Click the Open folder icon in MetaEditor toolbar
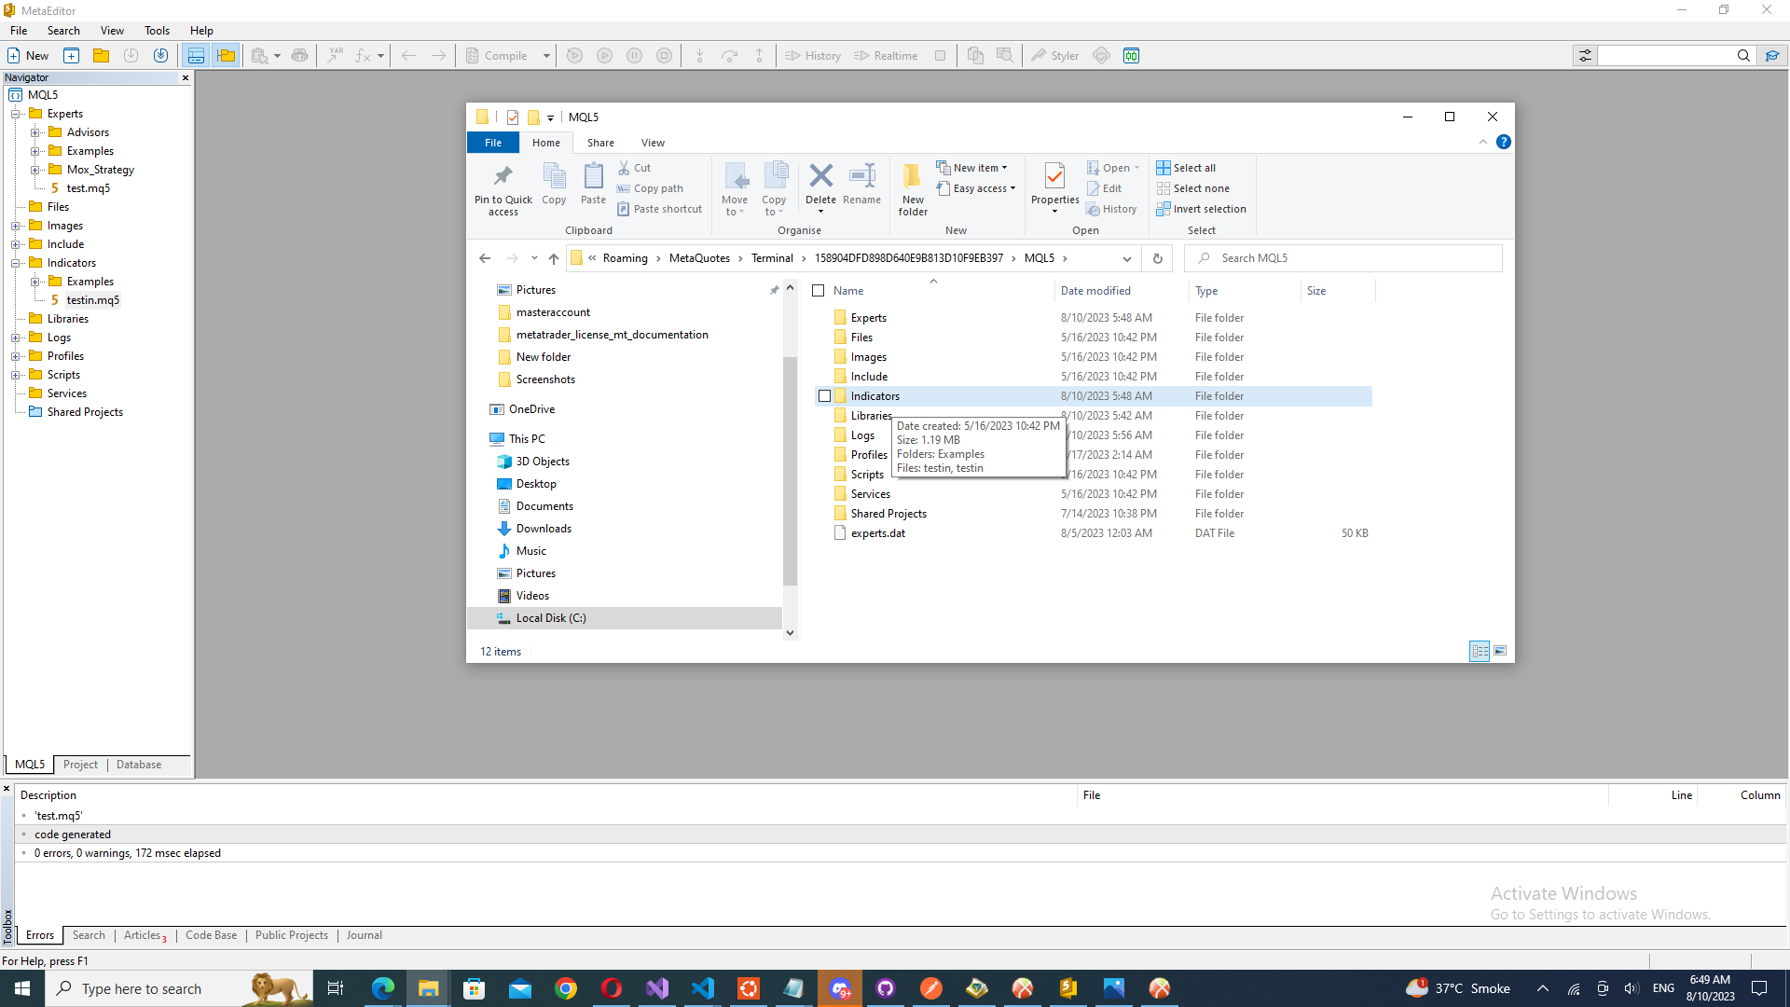The image size is (1790, 1007). (101, 56)
